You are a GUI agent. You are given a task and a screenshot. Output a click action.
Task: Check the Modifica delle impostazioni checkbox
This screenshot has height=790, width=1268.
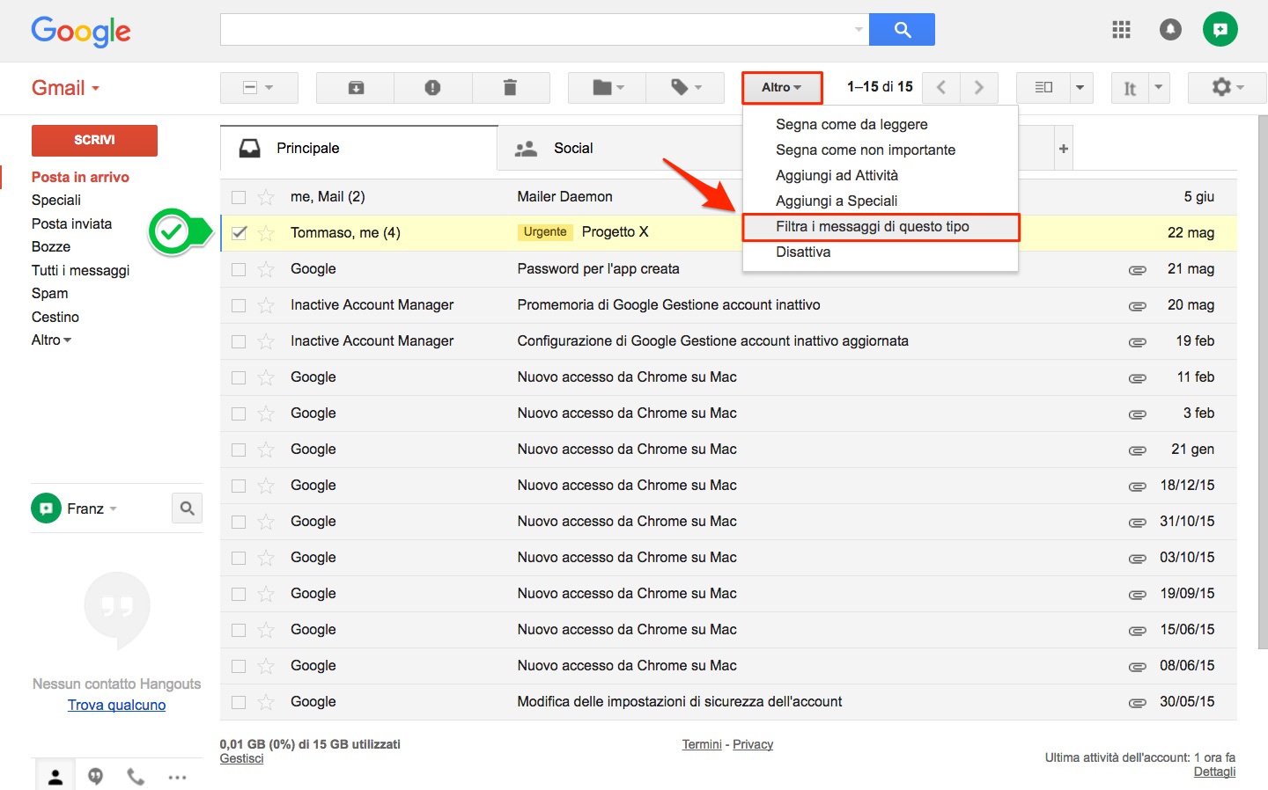[239, 702]
